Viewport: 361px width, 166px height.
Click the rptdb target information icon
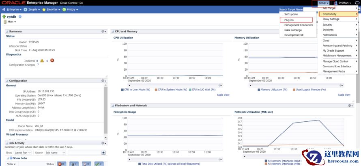(20, 17)
